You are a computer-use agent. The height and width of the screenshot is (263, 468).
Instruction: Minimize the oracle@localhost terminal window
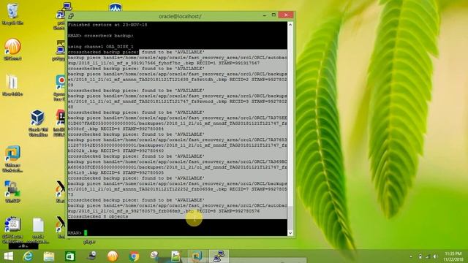265,15
